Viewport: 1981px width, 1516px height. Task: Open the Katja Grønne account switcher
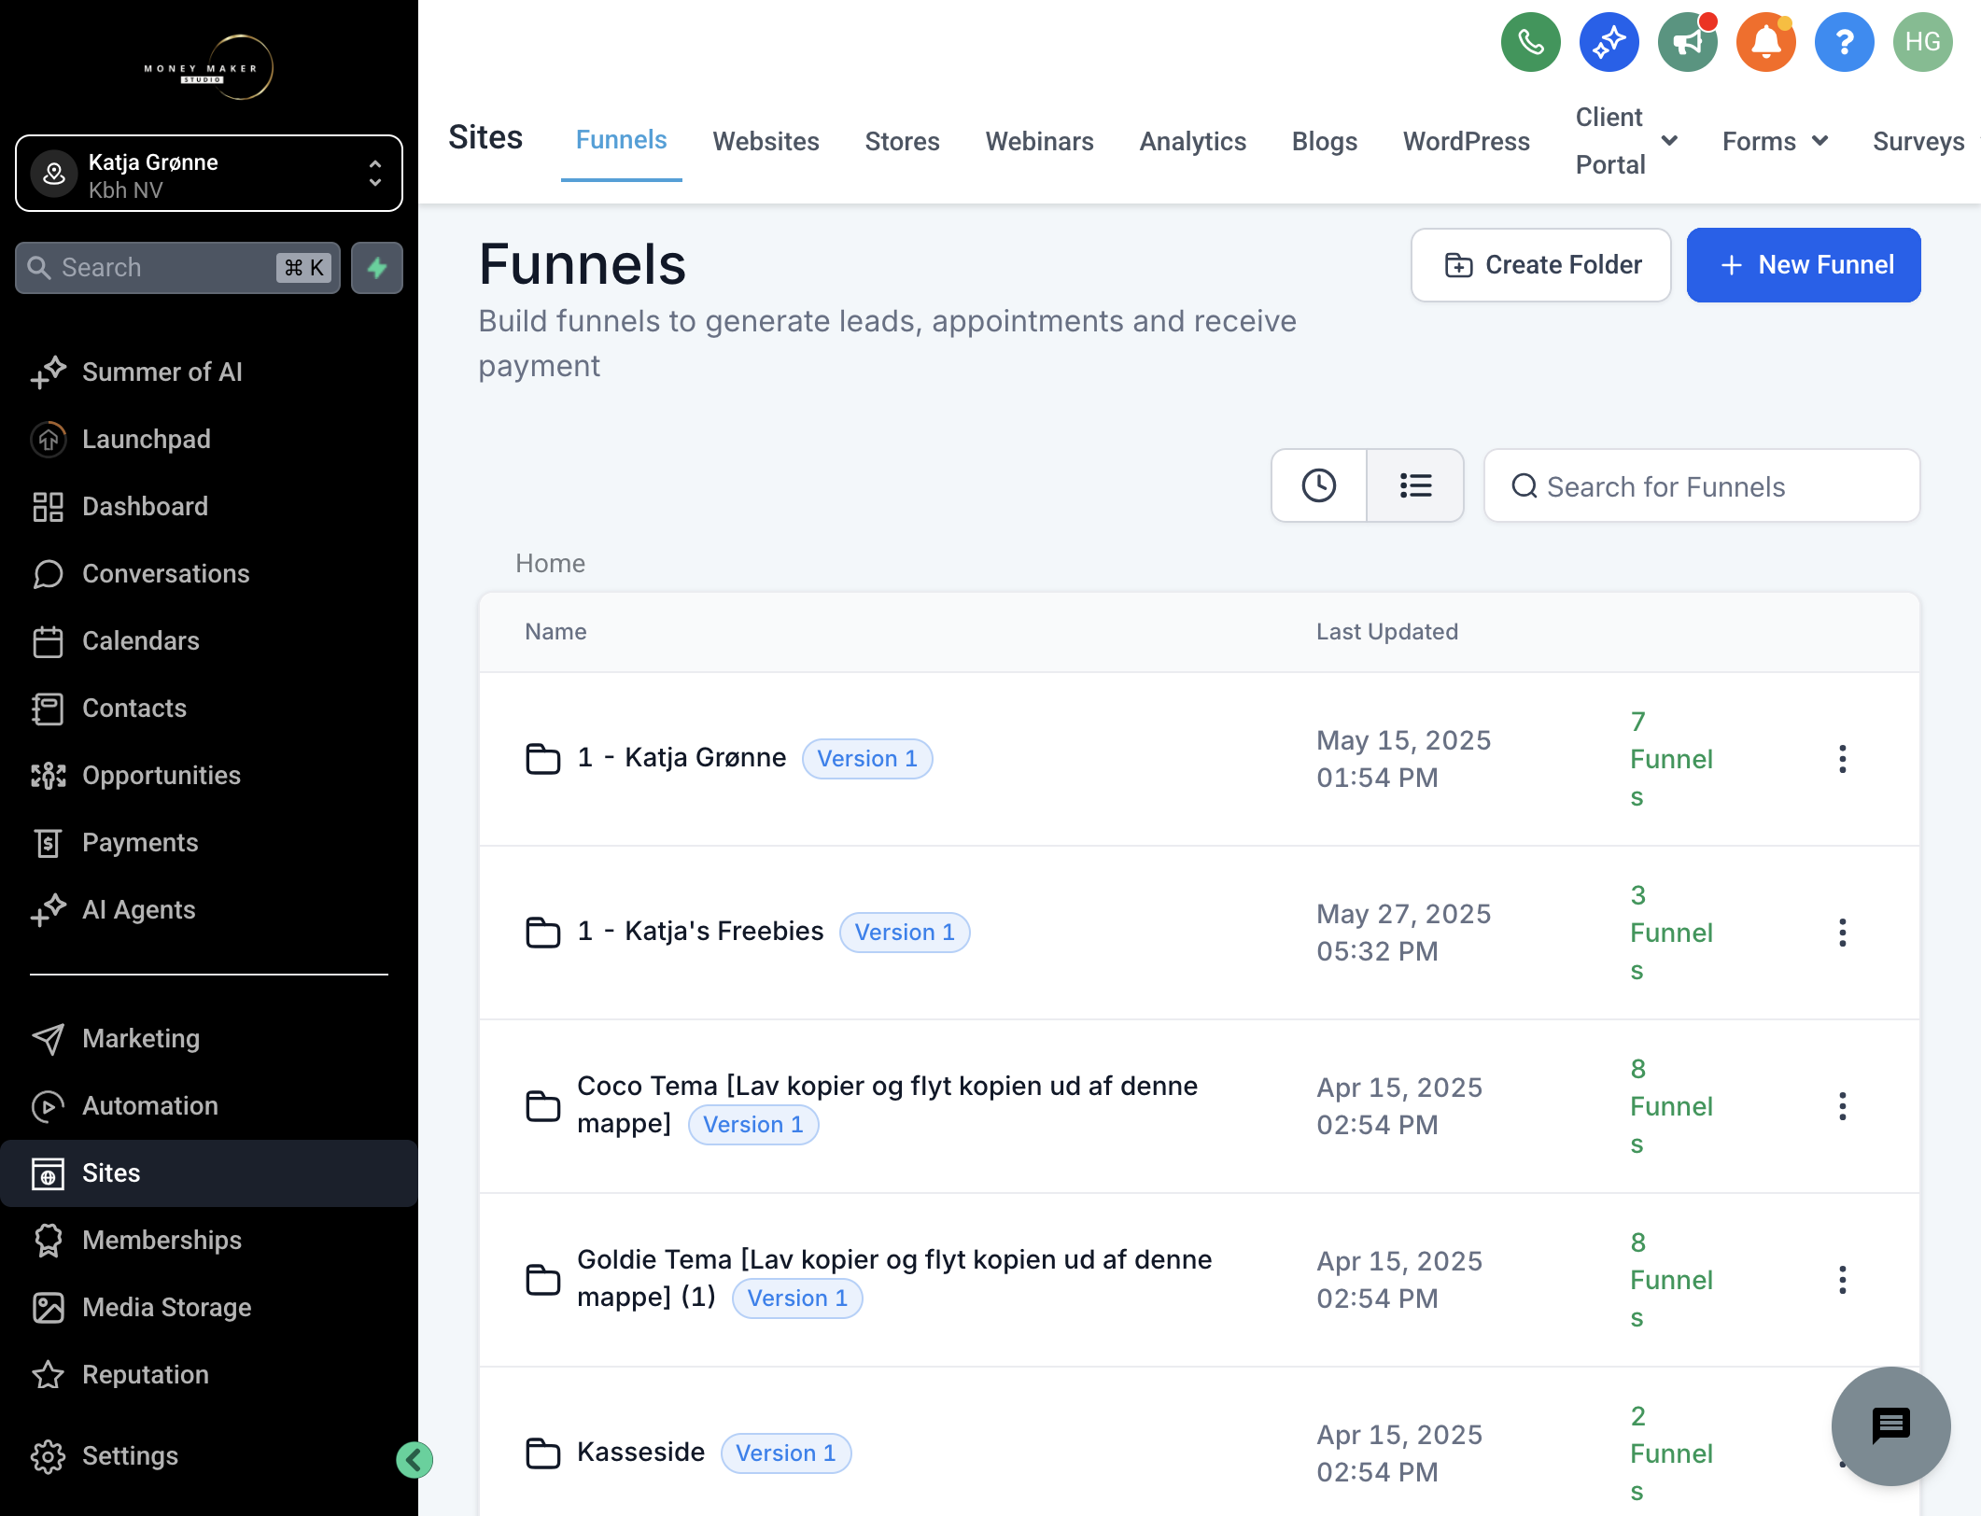pyautogui.click(x=209, y=174)
